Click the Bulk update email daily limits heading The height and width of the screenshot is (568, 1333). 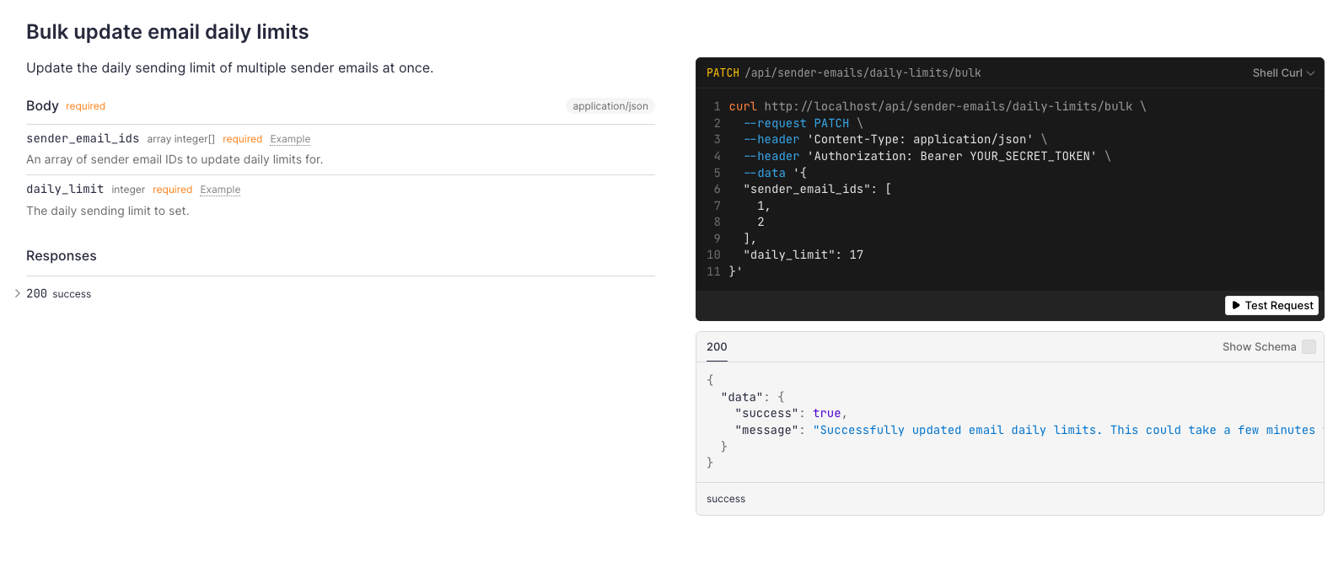(x=168, y=32)
